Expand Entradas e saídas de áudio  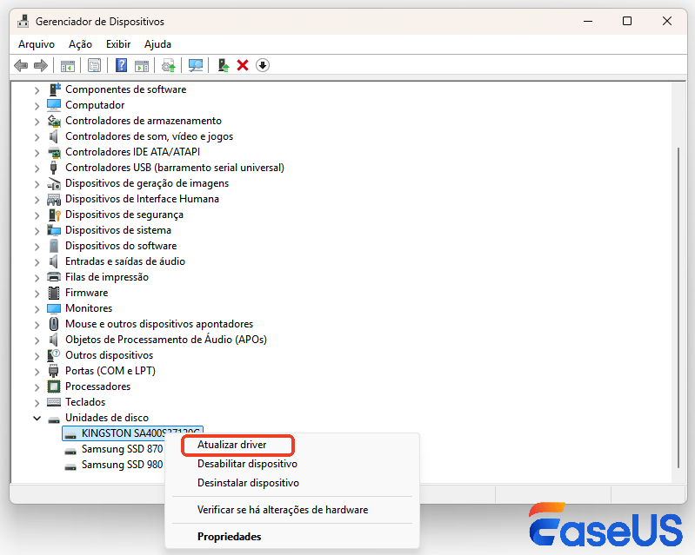(37, 261)
